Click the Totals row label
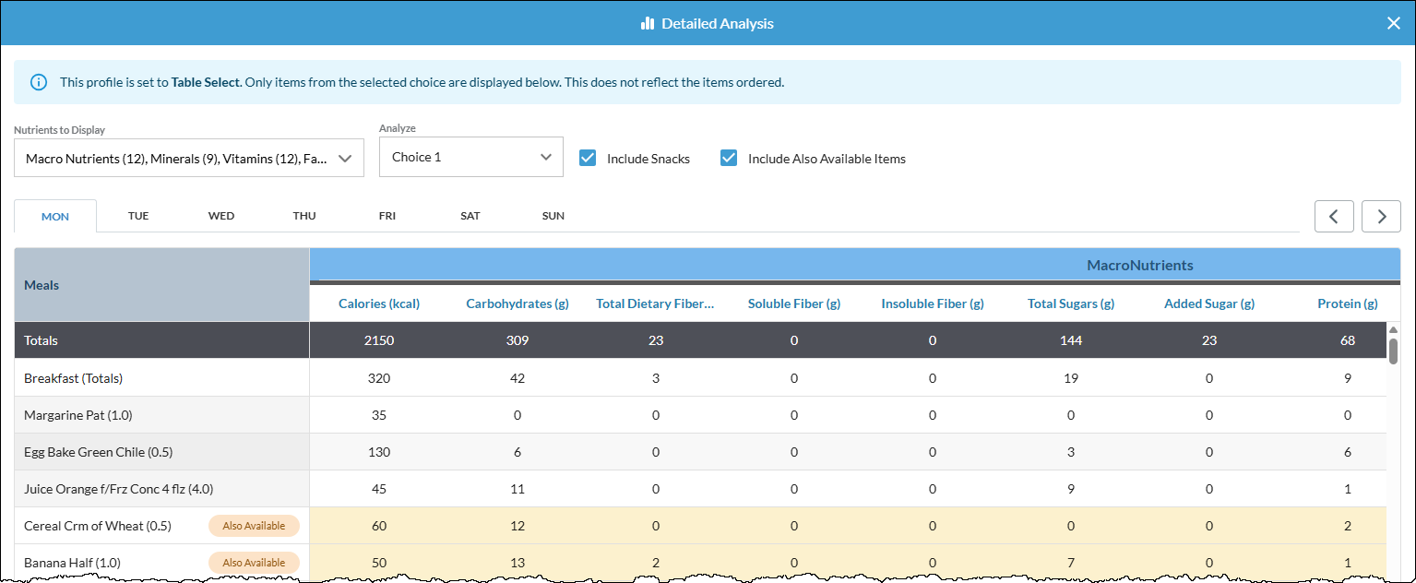This screenshot has height=583, width=1416. tap(41, 340)
